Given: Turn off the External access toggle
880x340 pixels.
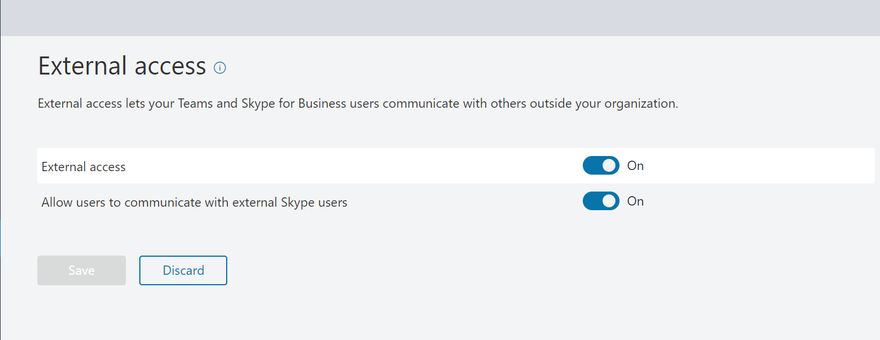Looking at the screenshot, I should (601, 166).
